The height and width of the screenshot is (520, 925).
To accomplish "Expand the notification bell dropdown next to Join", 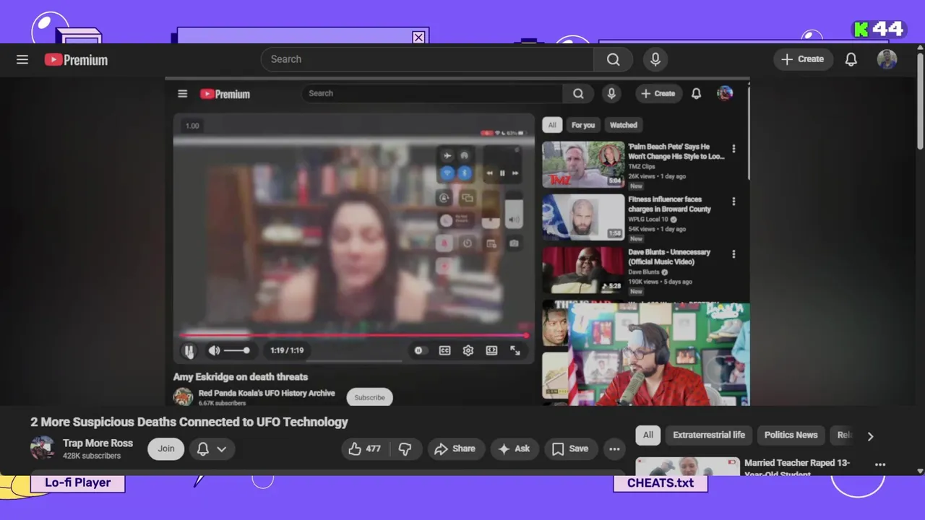I will coord(212,448).
